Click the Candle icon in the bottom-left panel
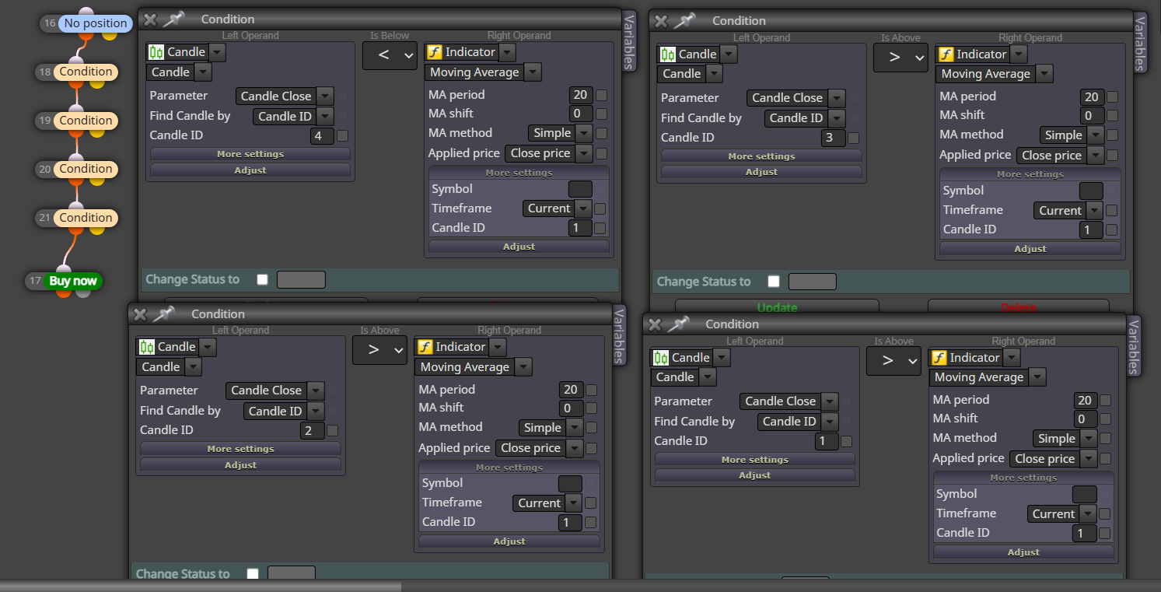This screenshot has width=1161, height=592. tap(147, 347)
